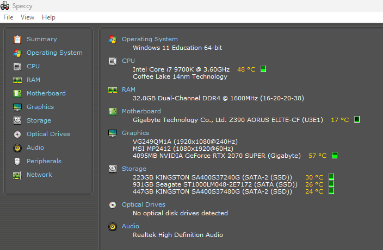
Task: Click the Gigabyte Z390 AORUS ELITE-CF text
Action: (x=228, y=120)
